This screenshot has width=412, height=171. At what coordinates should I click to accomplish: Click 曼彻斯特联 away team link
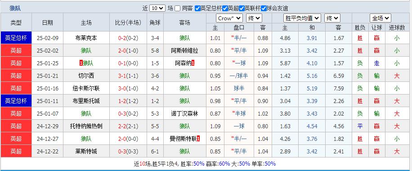tap(184, 139)
